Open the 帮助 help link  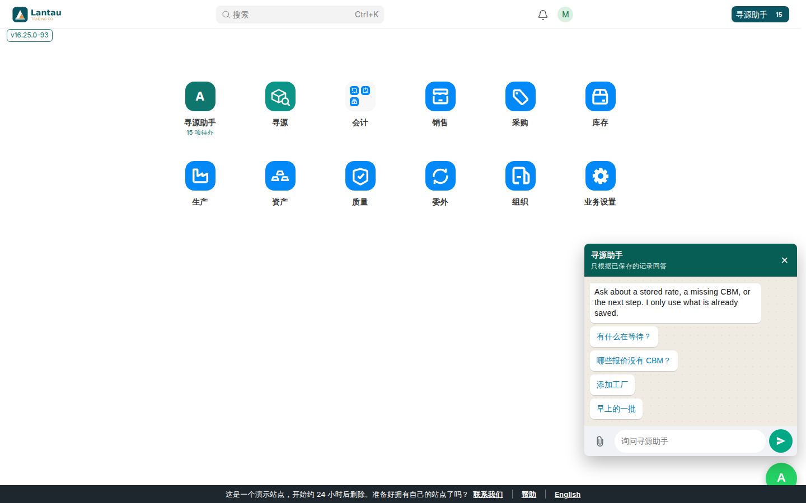click(x=529, y=494)
